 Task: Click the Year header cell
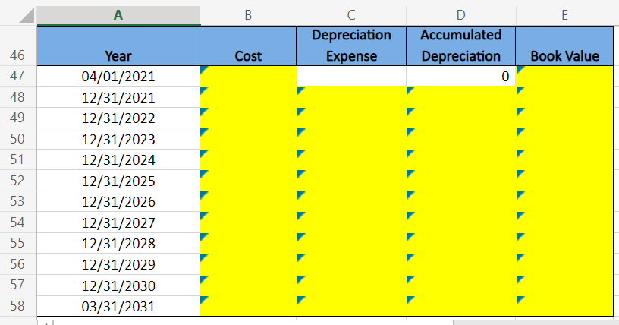point(118,46)
